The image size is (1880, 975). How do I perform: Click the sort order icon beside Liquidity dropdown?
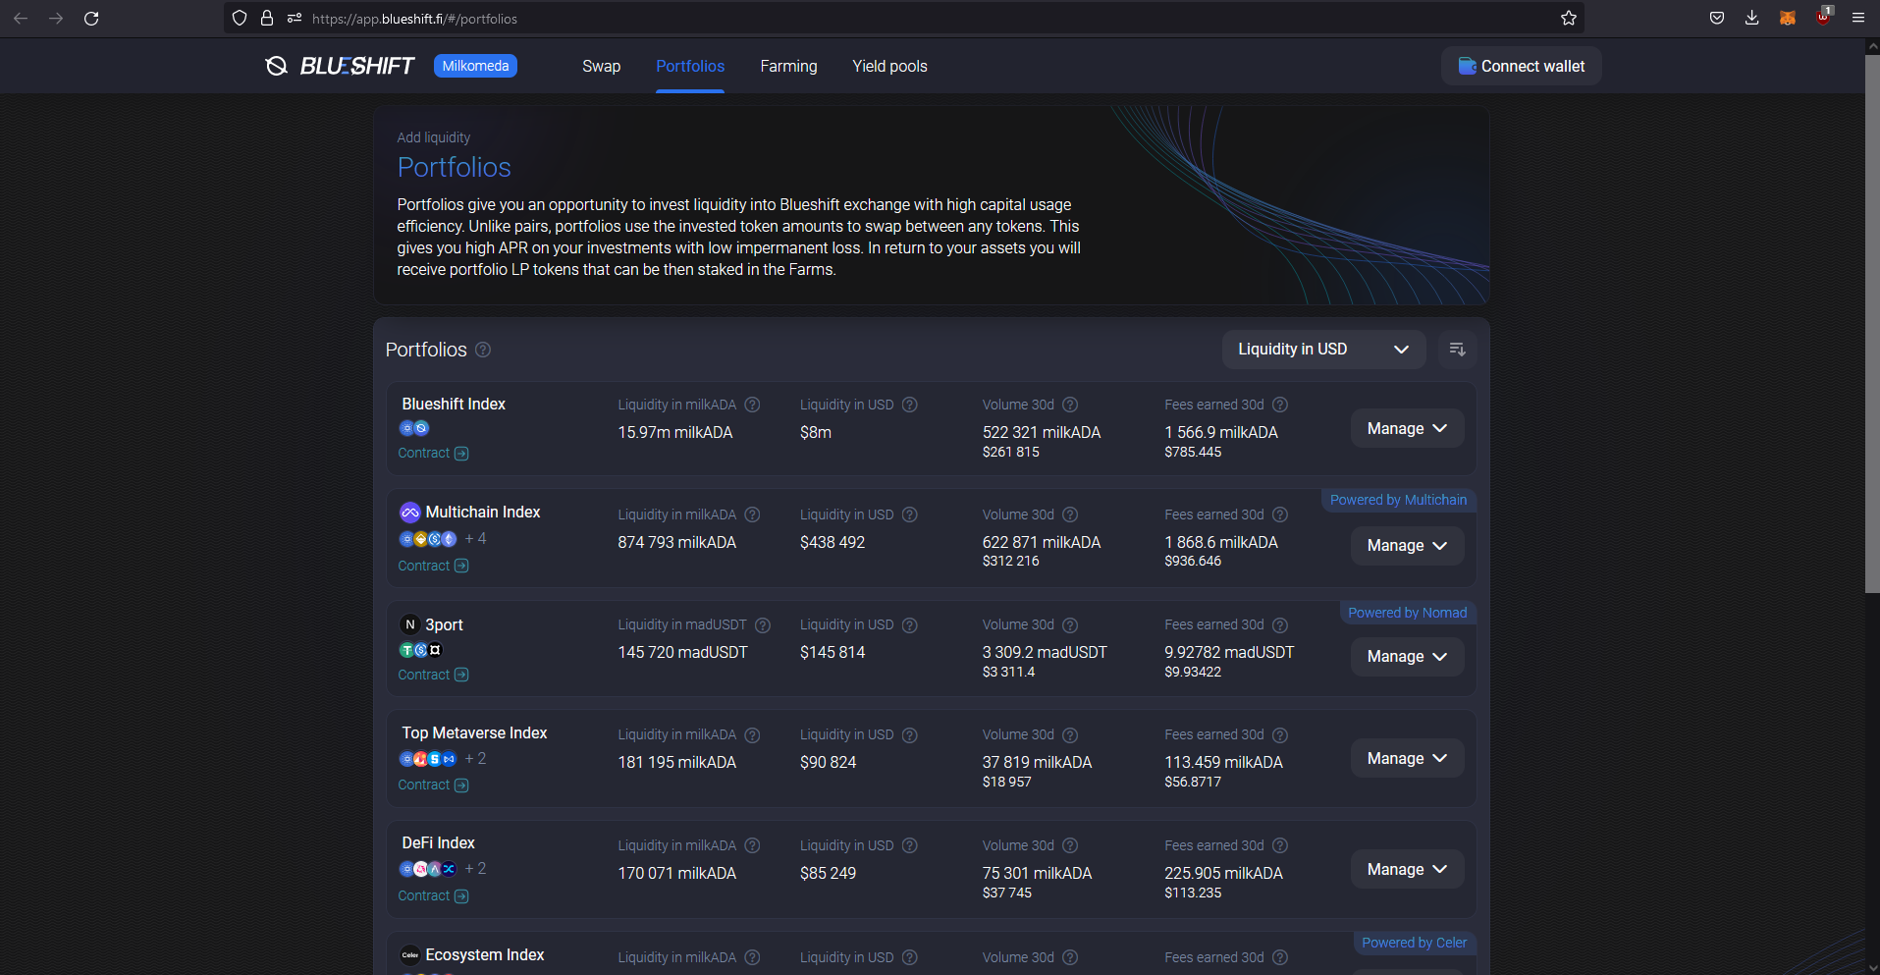tap(1457, 350)
